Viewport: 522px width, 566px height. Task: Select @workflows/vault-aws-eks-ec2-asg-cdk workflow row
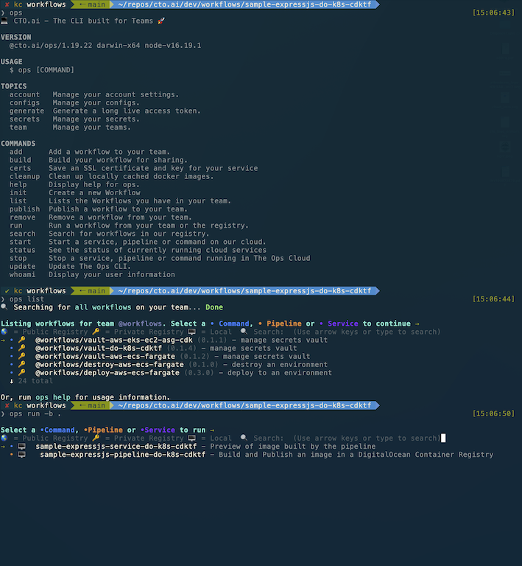pyautogui.click(x=164, y=340)
